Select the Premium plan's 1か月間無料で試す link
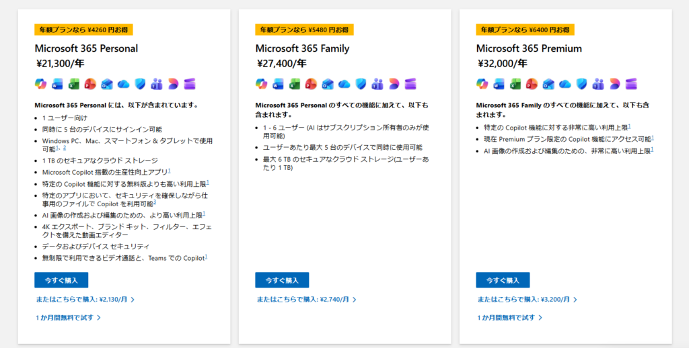This screenshot has height=348, width=689. pyautogui.click(x=509, y=318)
